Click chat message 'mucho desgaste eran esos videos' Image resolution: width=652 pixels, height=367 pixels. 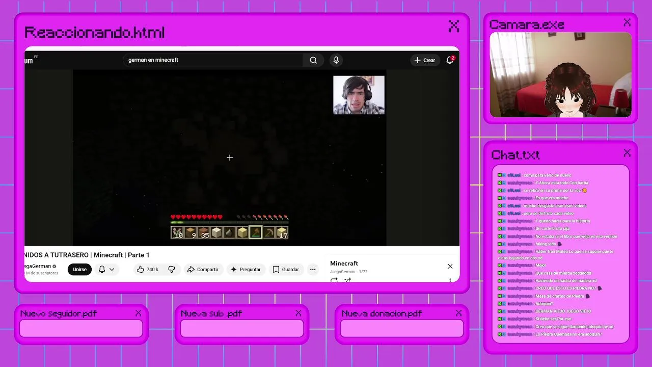coord(555,206)
